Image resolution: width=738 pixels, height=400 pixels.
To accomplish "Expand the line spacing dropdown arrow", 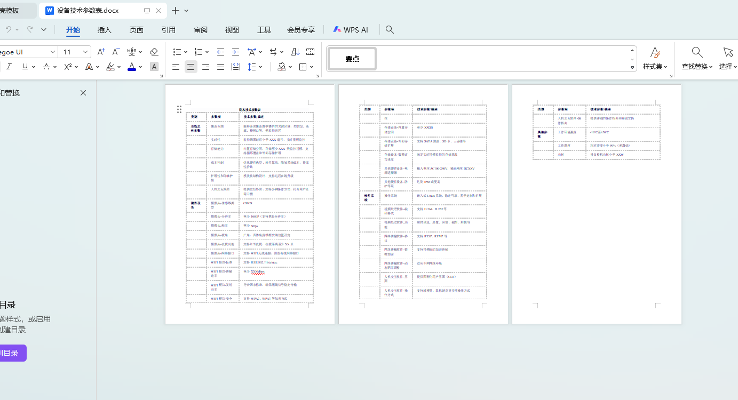I will click(x=260, y=67).
